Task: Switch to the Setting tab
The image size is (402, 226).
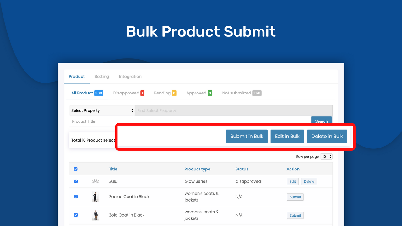Action: tap(102, 76)
